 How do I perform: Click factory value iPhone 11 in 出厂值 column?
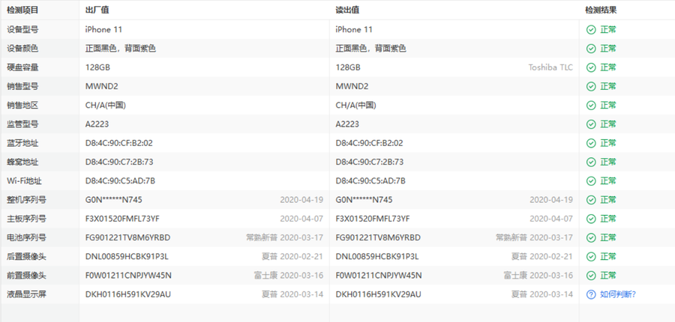coord(103,30)
